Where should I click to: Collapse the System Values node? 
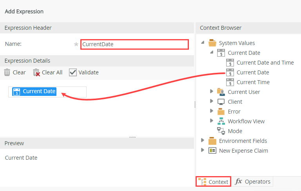(203, 43)
